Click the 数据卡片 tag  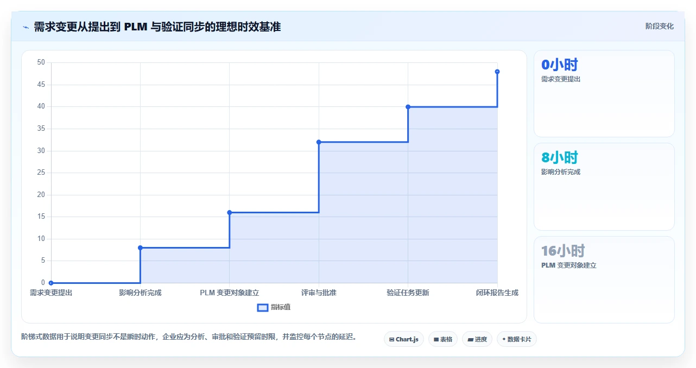coord(517,339)
